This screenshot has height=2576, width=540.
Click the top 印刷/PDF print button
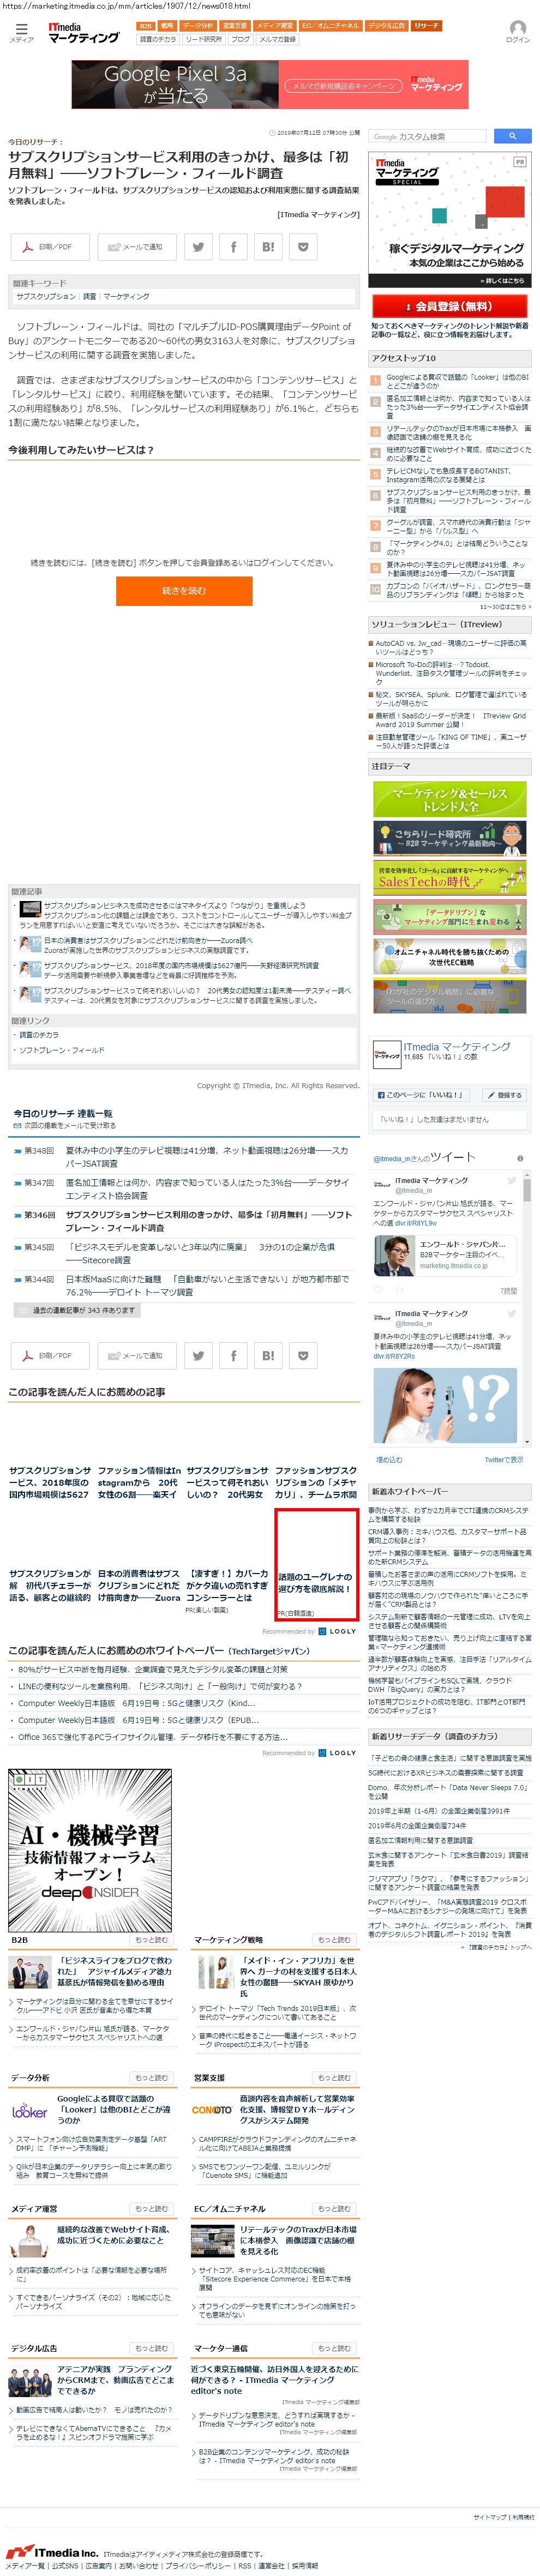(x=49, y=247)
